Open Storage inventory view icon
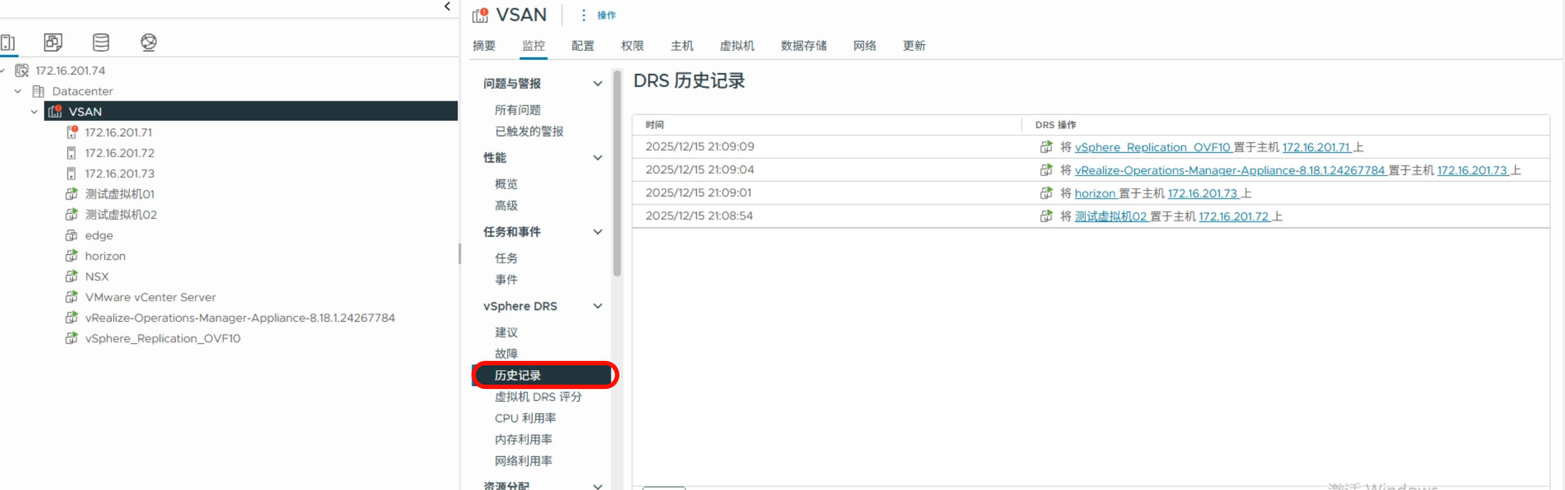Viewport: 1565px width, 490px height. pyautogui.click(x=101, y=42)
